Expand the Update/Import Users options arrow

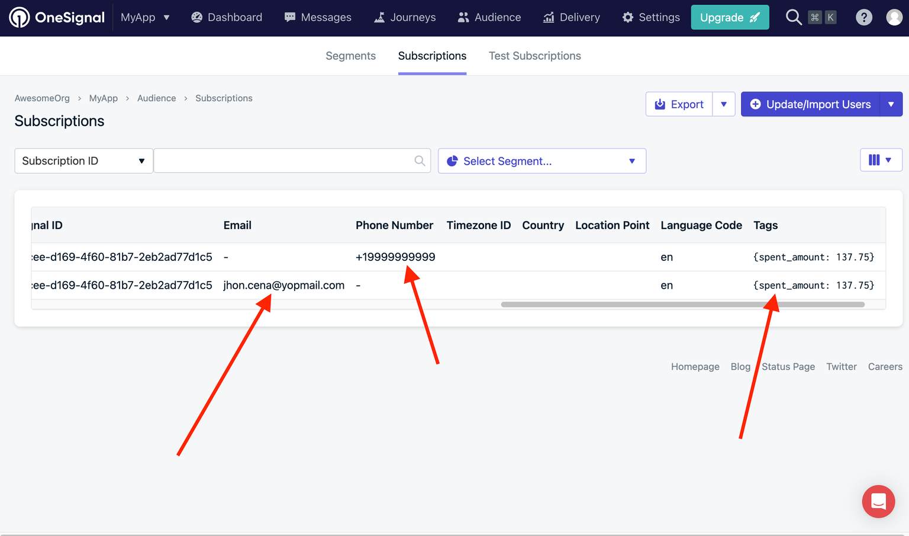(x=891, y=104)
